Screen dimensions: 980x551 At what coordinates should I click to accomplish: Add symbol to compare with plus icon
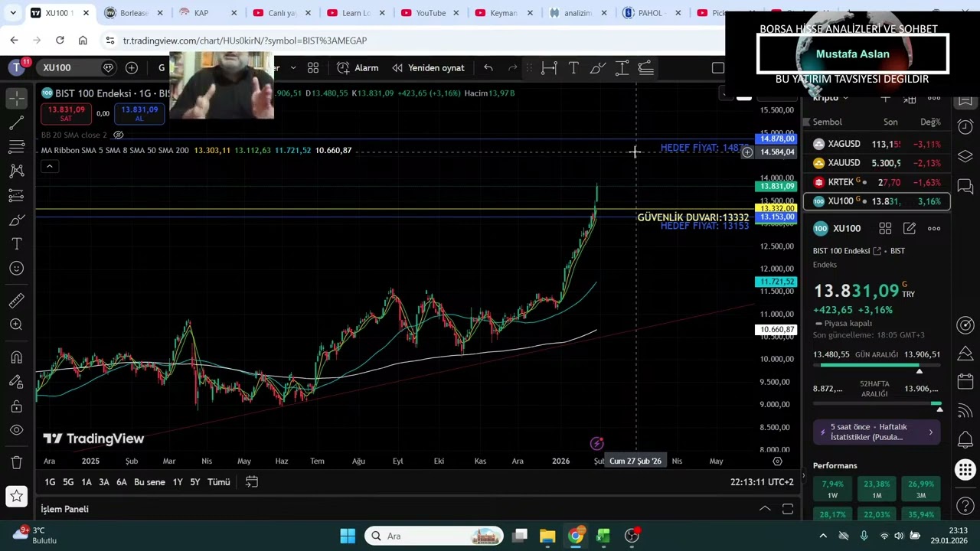tap(132, 68)
